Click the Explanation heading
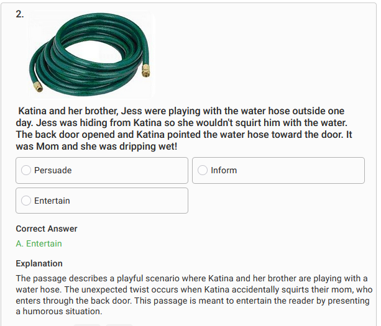Screen dimensions: 381x326 pyautogui.click(x=39, y=263)
